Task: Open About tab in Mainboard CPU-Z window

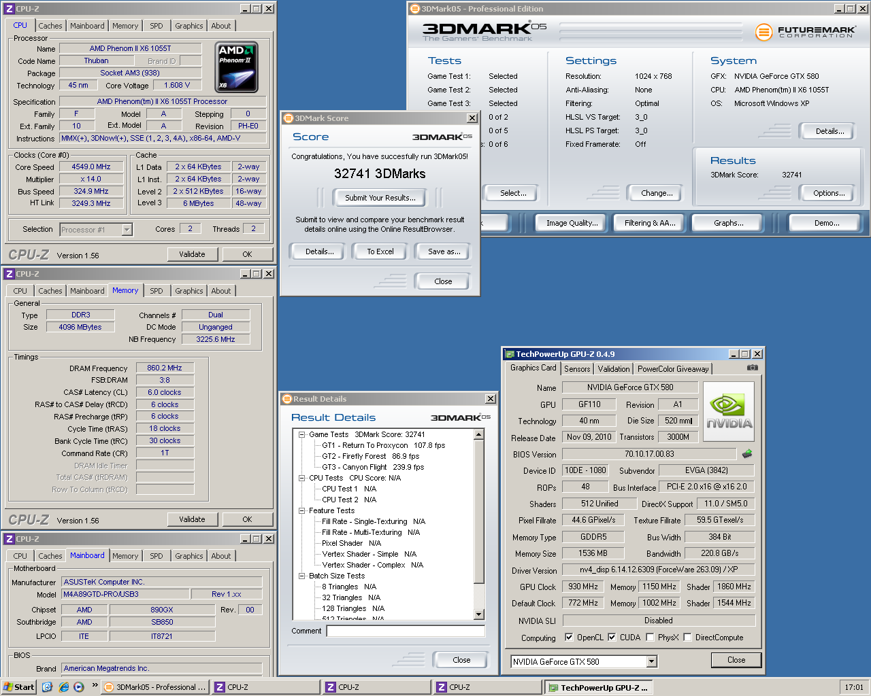Action: (220, 556)
